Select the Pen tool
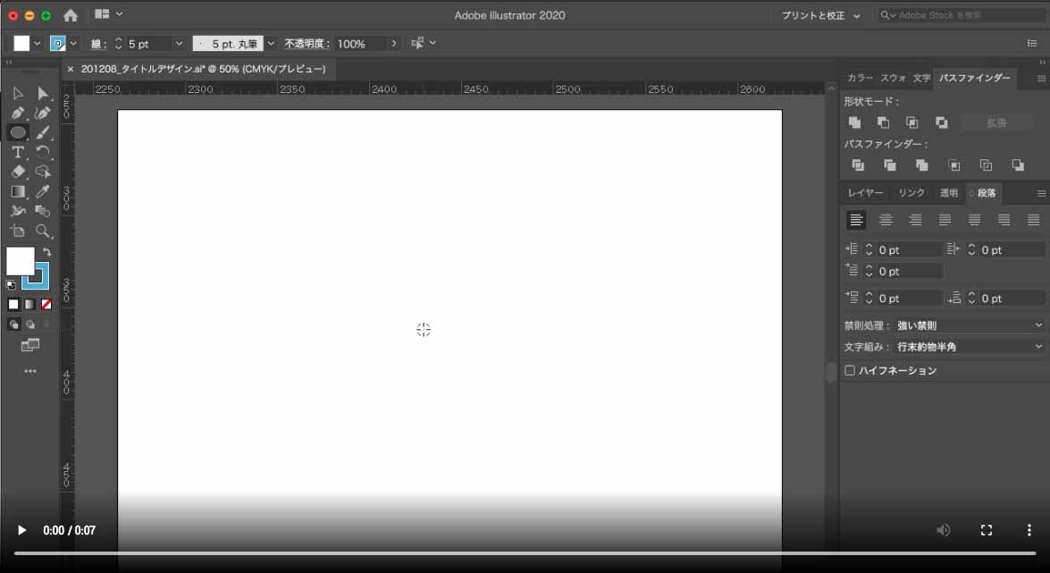 18,113
